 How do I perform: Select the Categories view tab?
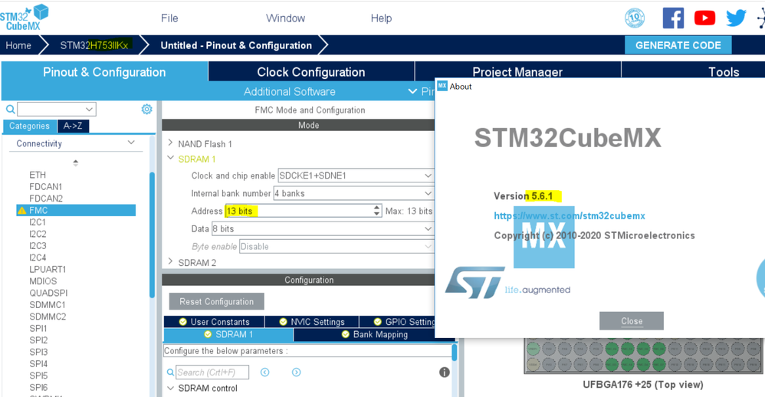tap(29, 126)
